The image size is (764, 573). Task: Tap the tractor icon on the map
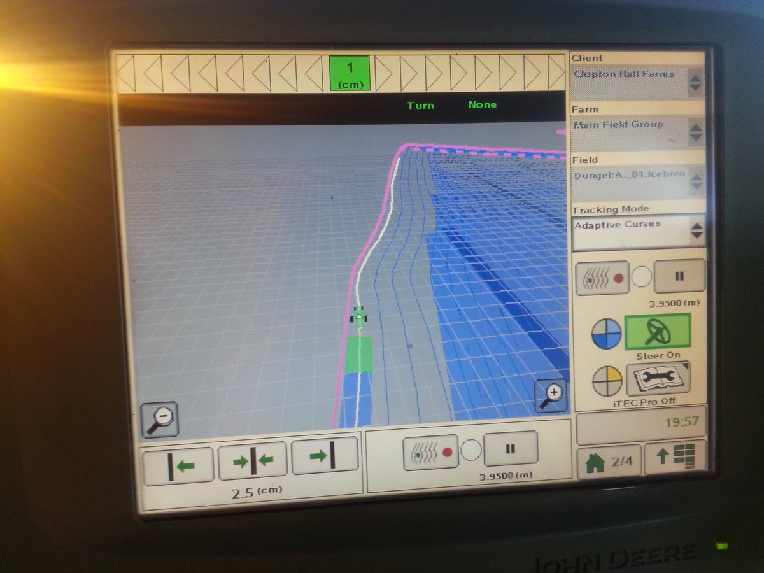click(359, 316)
